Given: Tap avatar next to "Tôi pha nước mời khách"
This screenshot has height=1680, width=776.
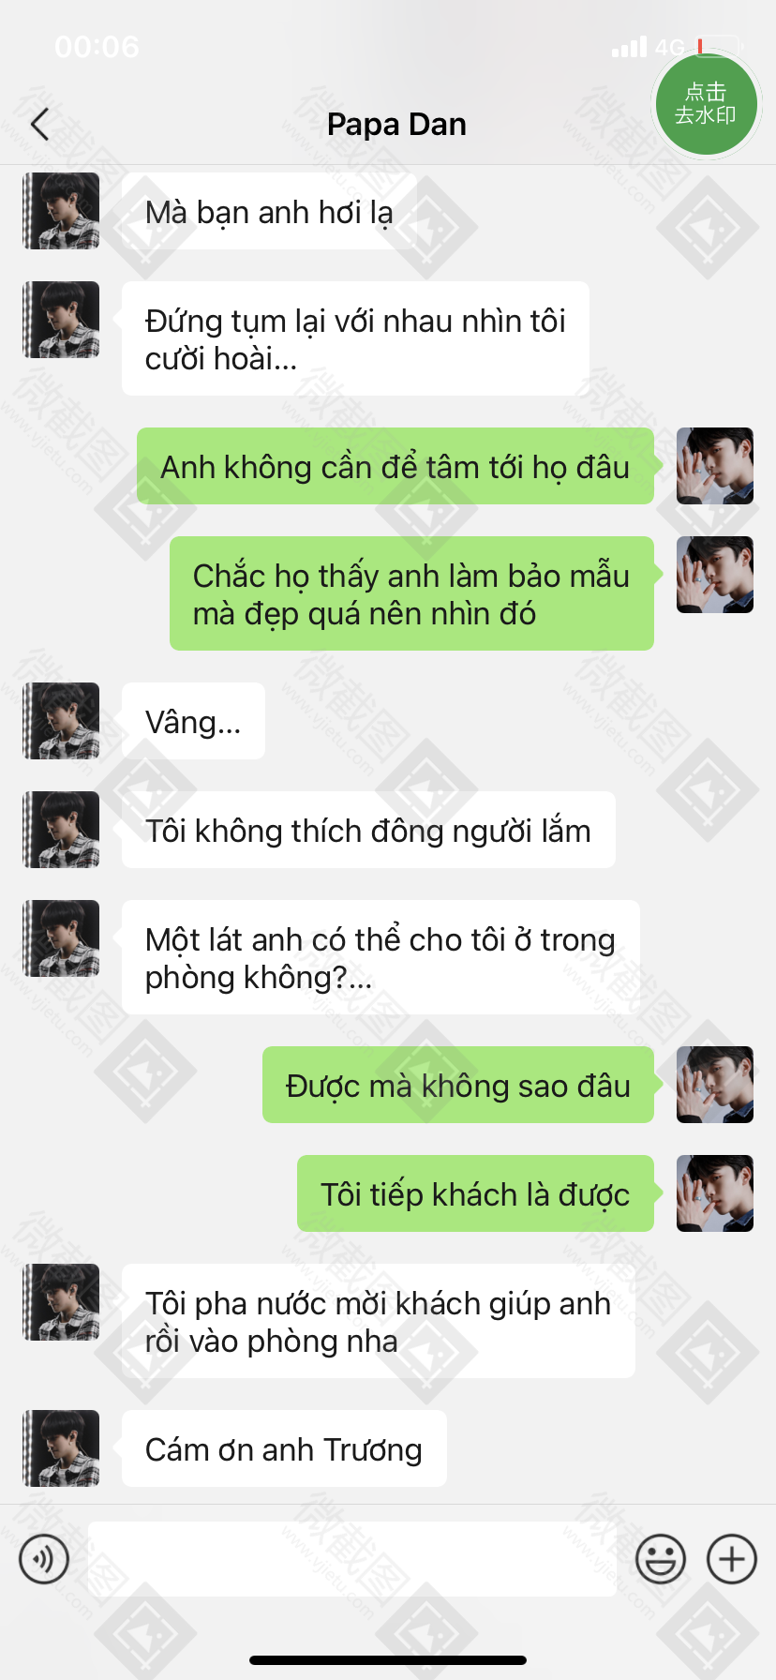Looking at the screenshot, I should (x=61, y=1302).
